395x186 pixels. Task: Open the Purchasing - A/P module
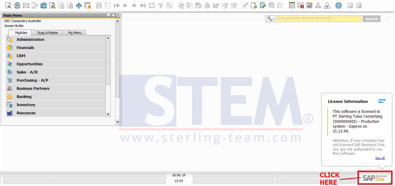pos(56,80)
